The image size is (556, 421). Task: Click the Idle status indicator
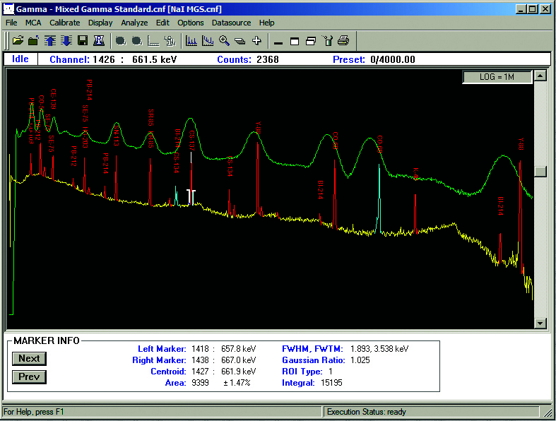[20, 59]
